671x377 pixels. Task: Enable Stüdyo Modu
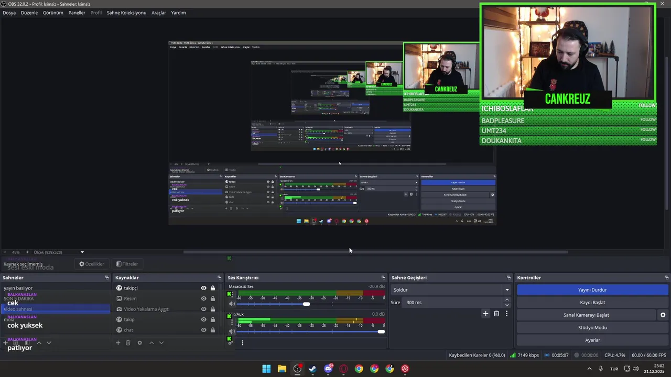click(x=592, y=328)
